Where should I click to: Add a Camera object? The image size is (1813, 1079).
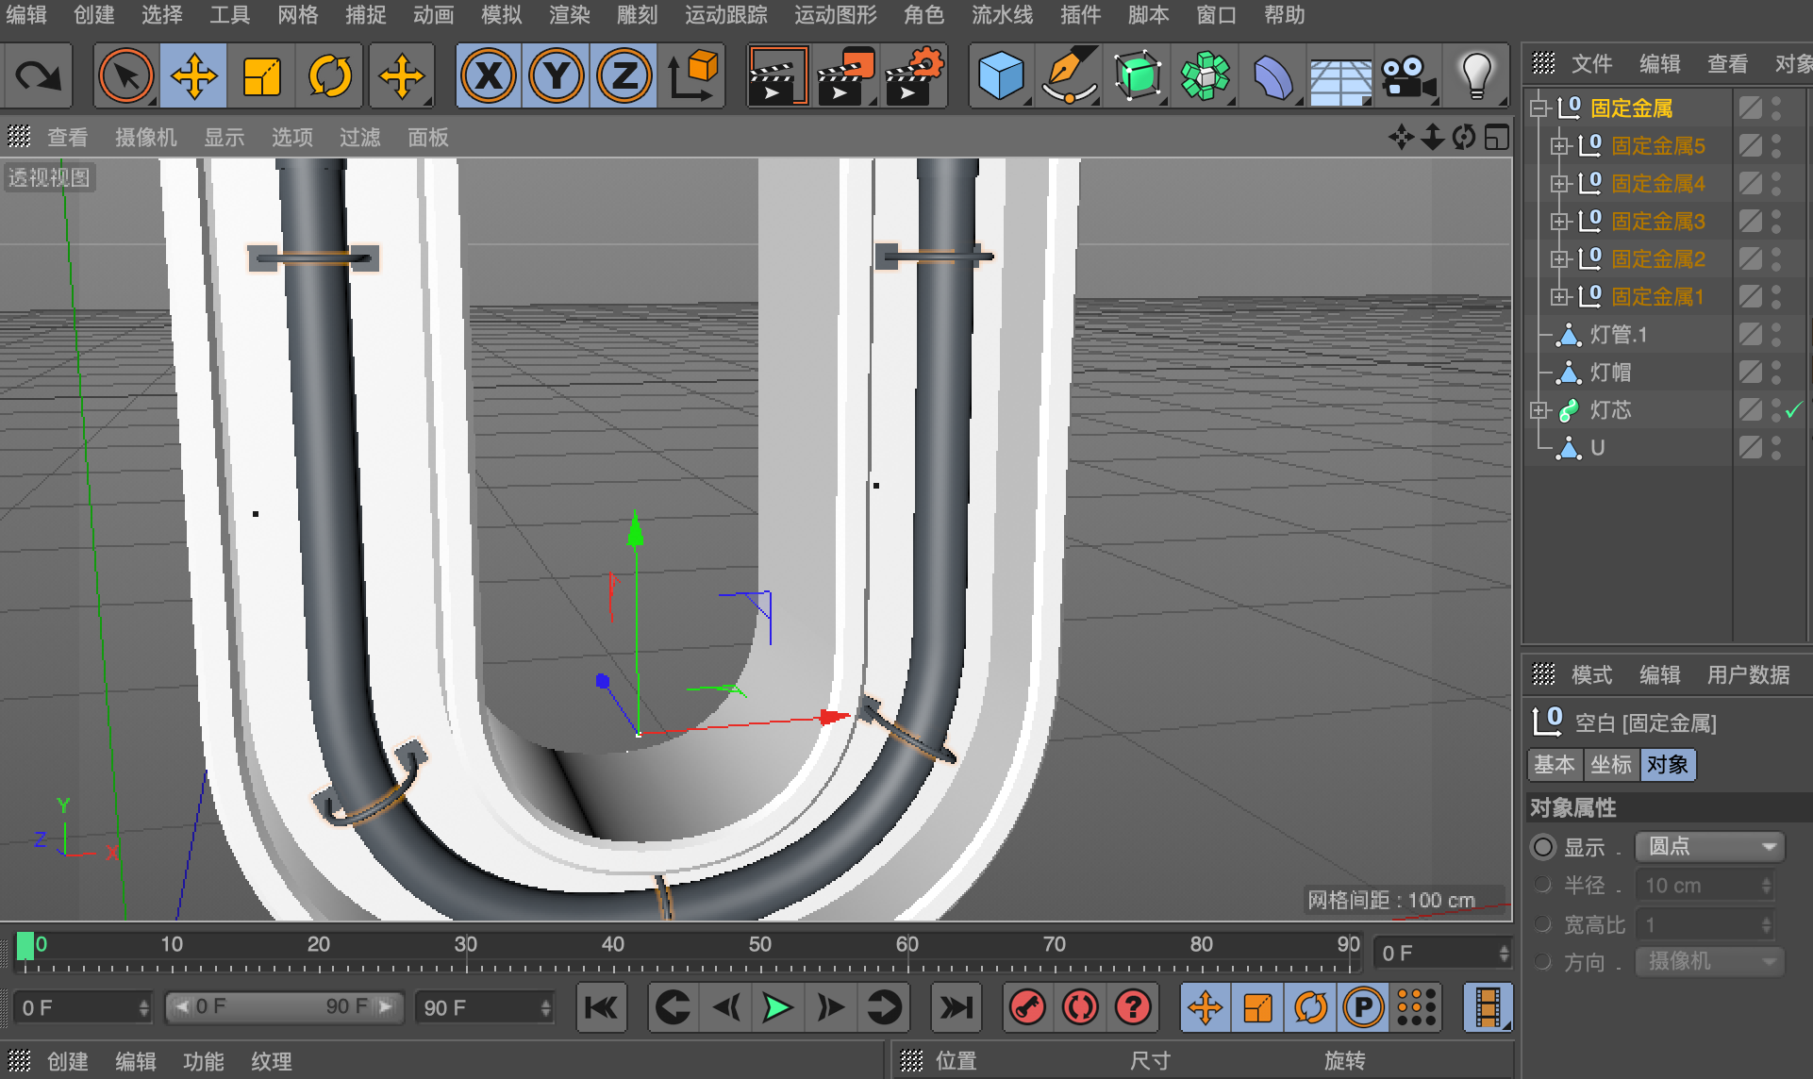point(1407,75)
